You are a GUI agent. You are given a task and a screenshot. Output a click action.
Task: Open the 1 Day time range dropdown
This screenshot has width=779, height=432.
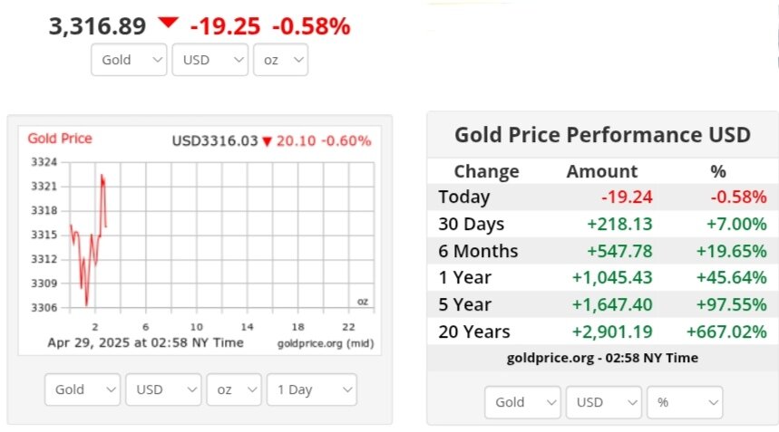tap(311, 389)
